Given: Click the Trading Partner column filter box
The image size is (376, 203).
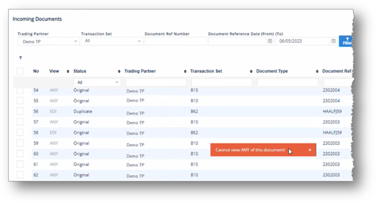Looking at the screenshot, I should tap(156, 82).
